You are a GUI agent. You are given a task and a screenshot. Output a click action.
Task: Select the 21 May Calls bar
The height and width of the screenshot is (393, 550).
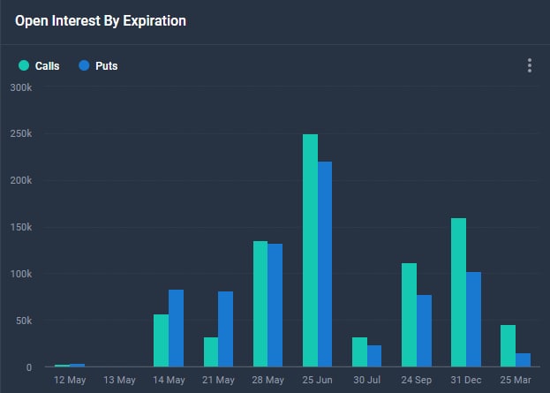tap(211, 351)
